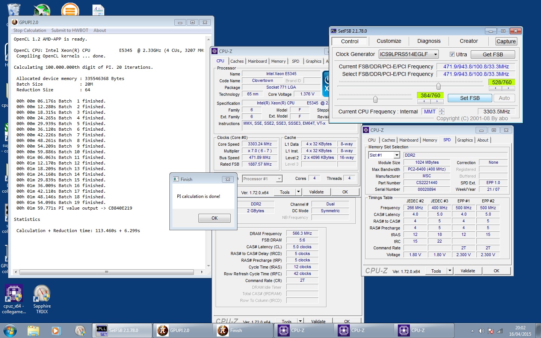Viewport: 541px width, 338px height.
Task: Click left arrow under 528/760 value
Action: pyautogui.click(x=495, y=88)
